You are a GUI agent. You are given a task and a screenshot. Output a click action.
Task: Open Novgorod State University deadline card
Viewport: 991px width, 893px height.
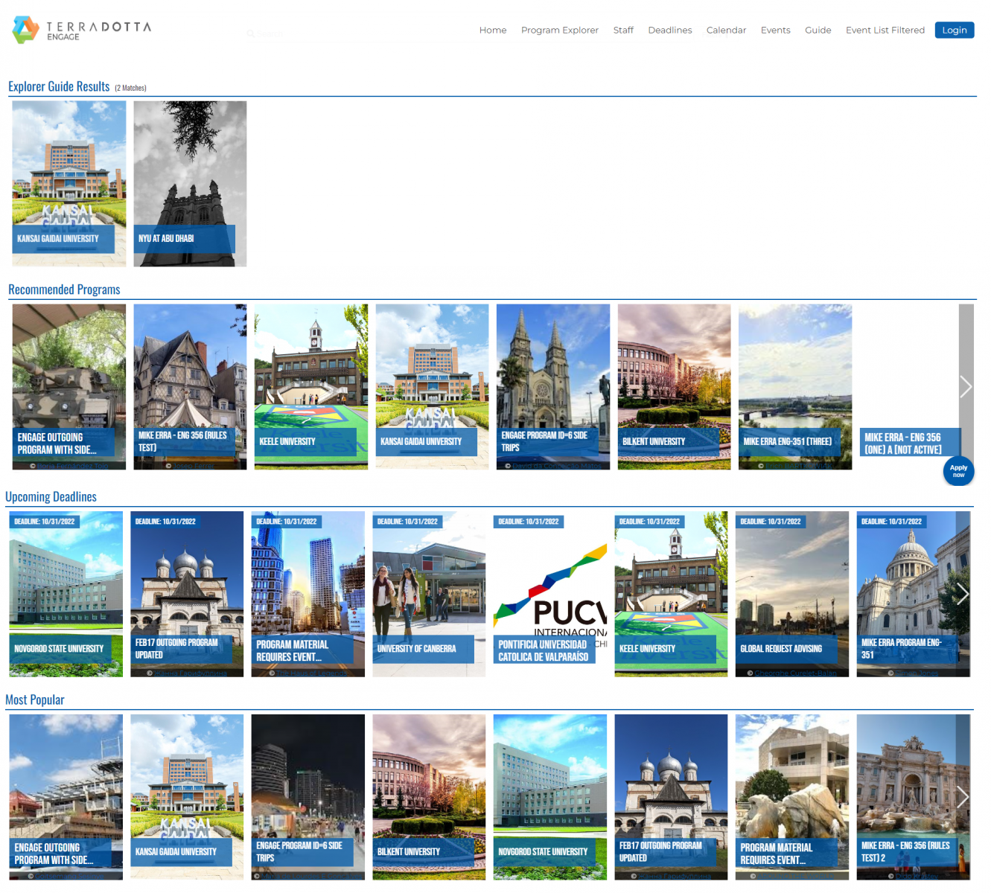tap(66, 594)
